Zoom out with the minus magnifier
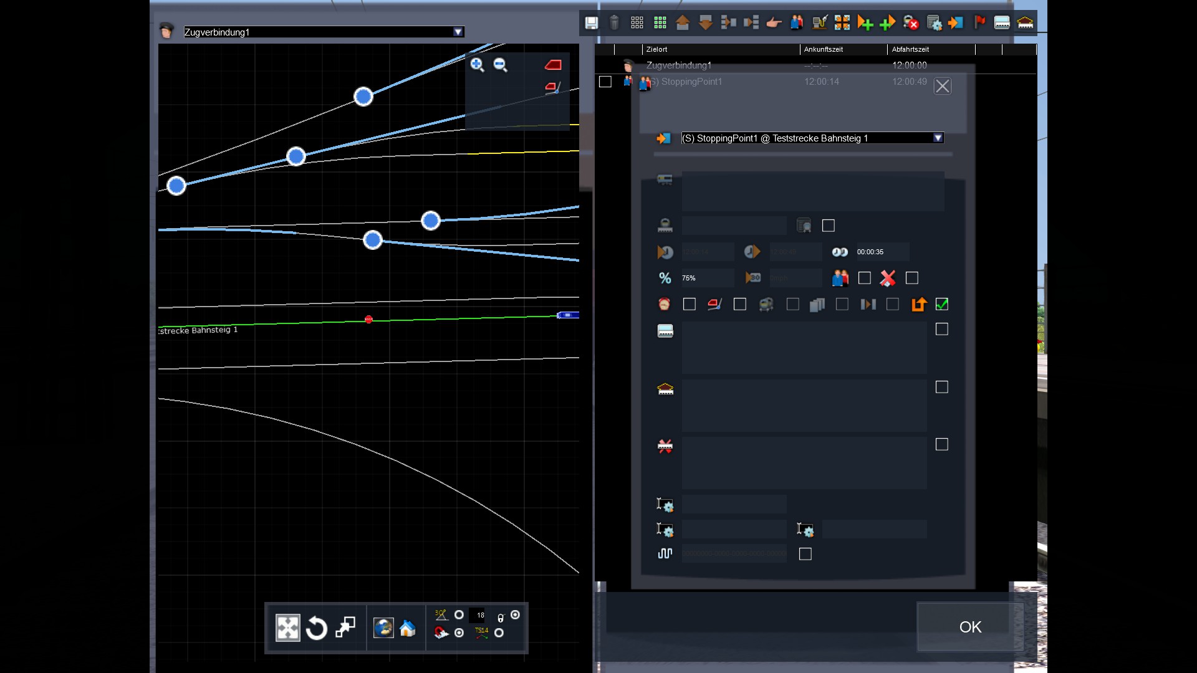The image size is (1197, 673). (500, 65)
